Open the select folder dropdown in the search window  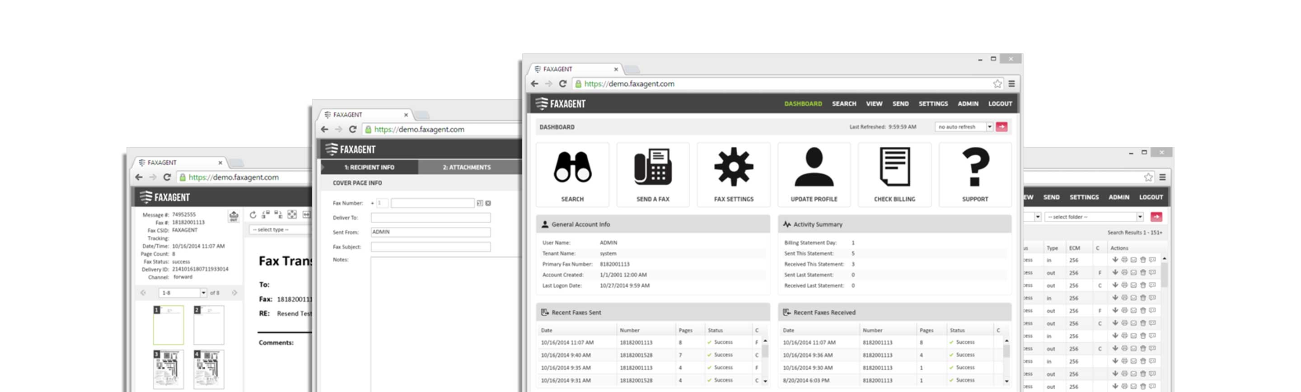pos(1095,217)
